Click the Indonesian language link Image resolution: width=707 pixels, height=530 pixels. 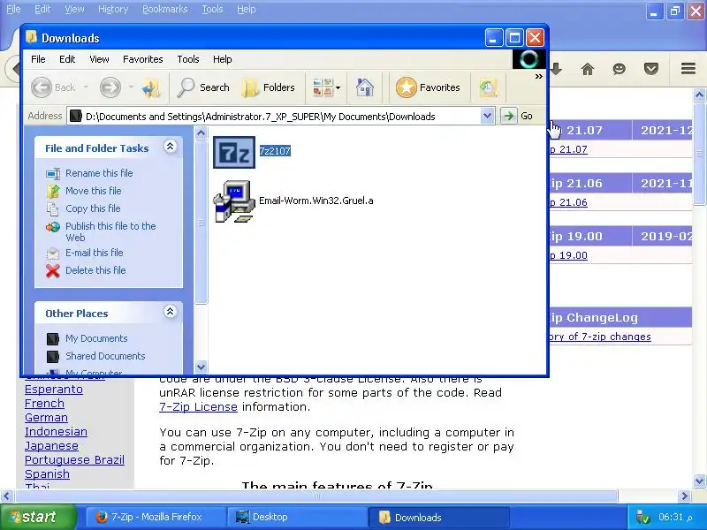click(56, 431)
